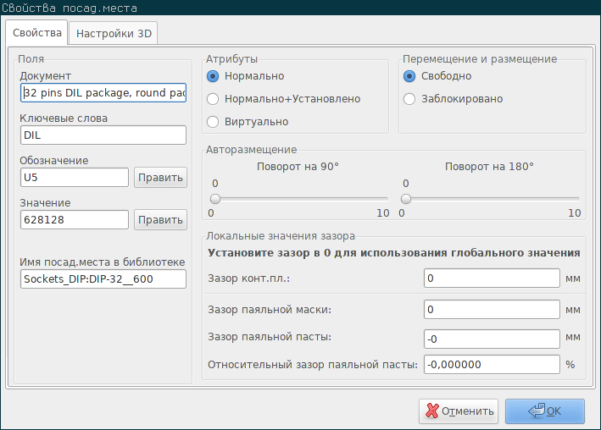Image resolution: width=601 pixels, height=430 pixels.
Task: Click the Зазор паяльной маски input field
Action: (x=492, y=310)
